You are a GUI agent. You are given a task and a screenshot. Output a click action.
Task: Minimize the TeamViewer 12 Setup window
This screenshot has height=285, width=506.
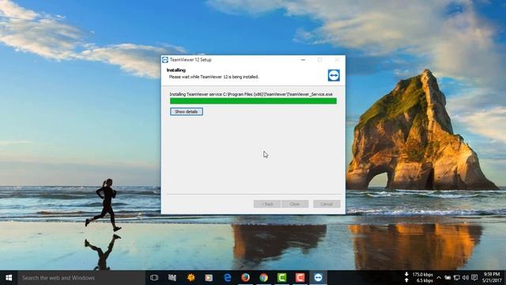coord(303,60)
